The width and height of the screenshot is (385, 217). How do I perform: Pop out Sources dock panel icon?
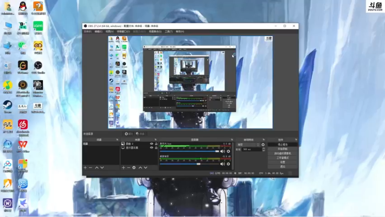coord(155,140)
